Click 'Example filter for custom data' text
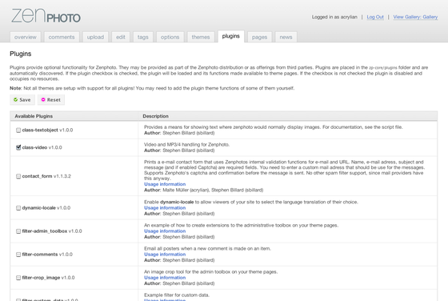 click(177, 295)
